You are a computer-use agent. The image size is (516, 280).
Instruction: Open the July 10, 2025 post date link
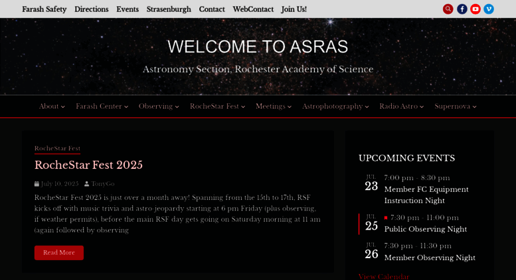coord(60,184)
